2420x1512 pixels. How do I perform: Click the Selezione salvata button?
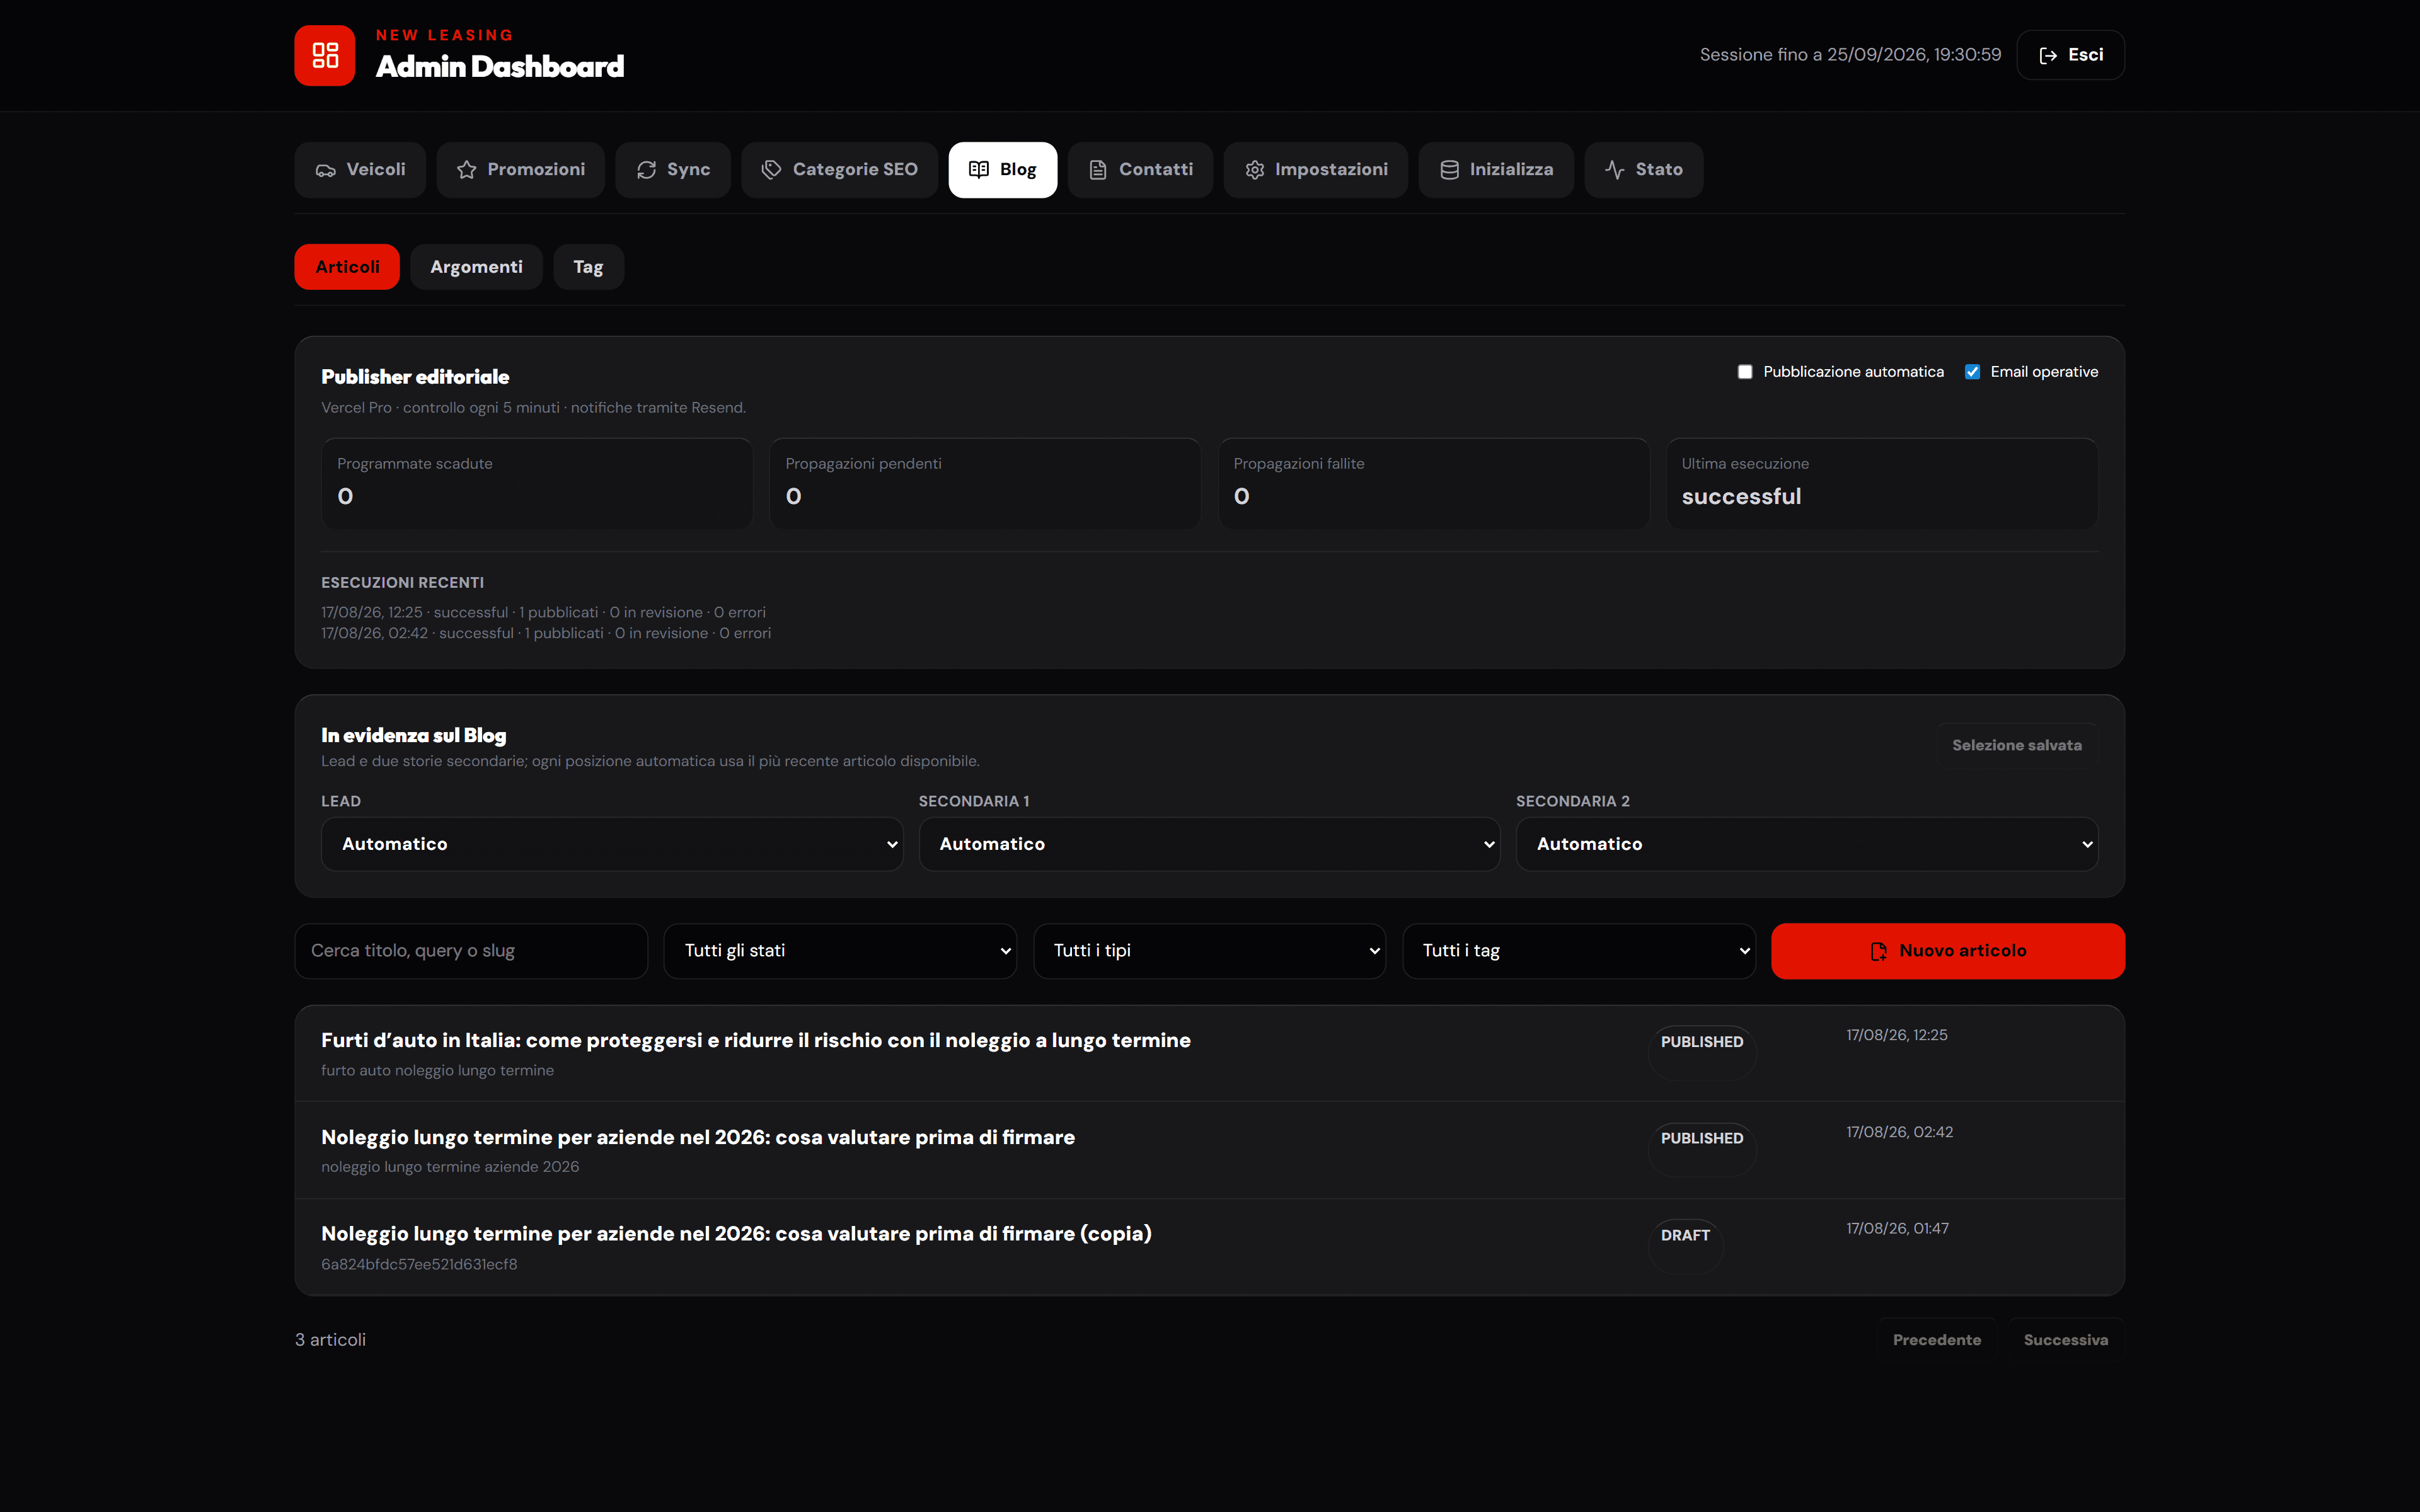[2016, 745]
